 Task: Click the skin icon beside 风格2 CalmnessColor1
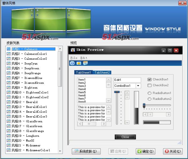click(x=9, y=54)
